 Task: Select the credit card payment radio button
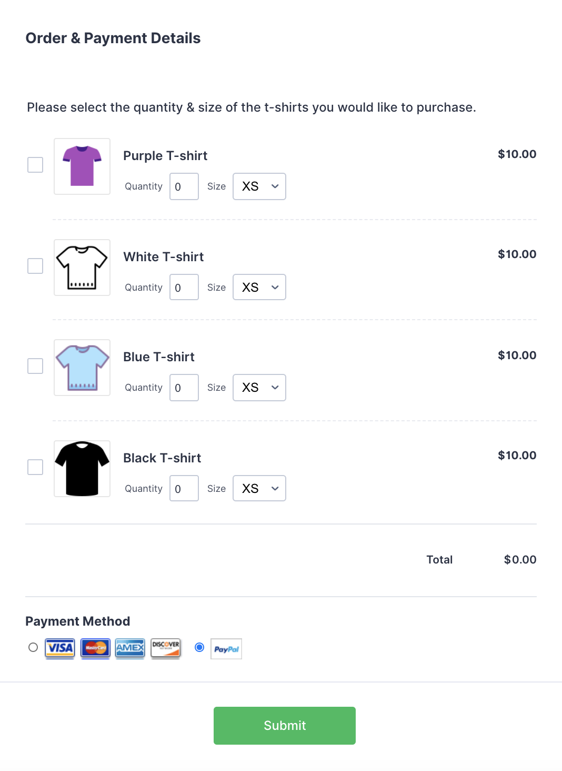pos(33,647)
